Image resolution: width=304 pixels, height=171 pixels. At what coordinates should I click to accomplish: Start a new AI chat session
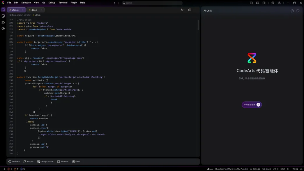click(292, 11)
